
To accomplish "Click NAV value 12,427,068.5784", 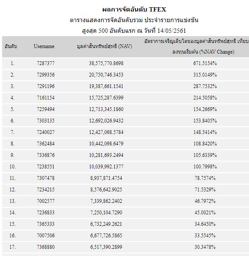I will click(106, 132).
